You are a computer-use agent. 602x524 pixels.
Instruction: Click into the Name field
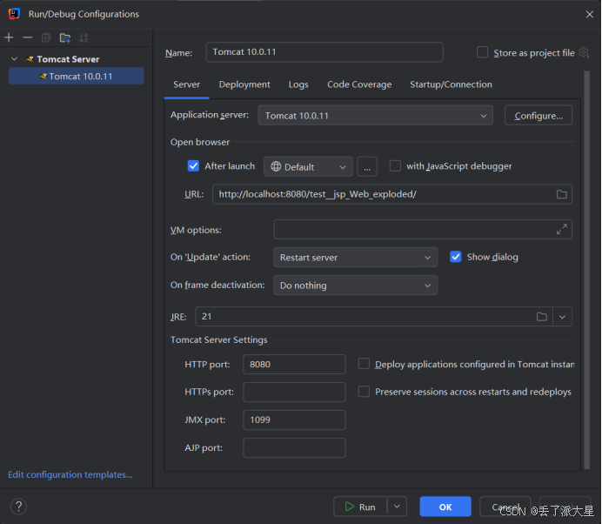(324, 52)
